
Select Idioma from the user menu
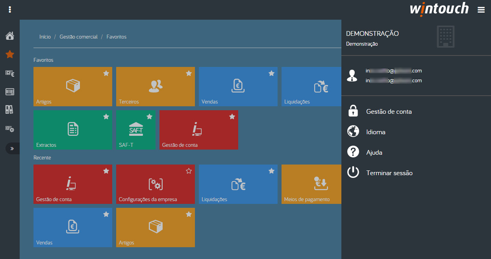pyautogui.click(x=376, y=132)
